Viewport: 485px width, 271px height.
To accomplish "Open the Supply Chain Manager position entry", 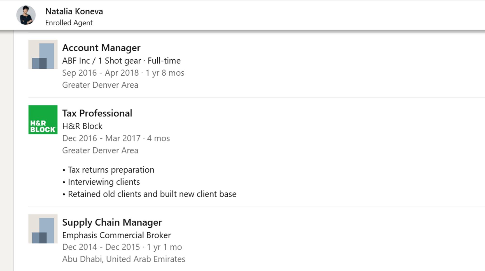I will (112, 223).
